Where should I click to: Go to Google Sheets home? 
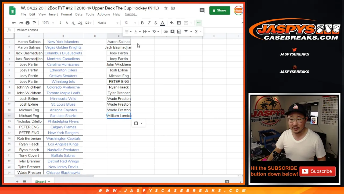12,11
